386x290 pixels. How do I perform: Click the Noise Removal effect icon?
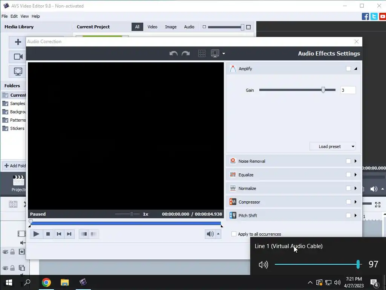coord(233,161)
